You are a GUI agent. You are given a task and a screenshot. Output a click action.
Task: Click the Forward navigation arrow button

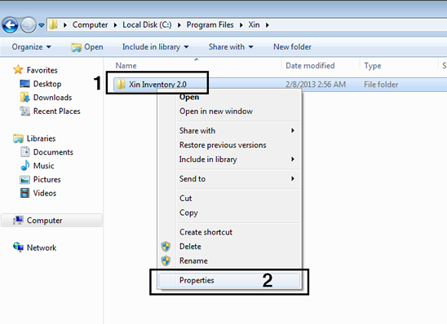pyautogui.click(x=29, y=25)
